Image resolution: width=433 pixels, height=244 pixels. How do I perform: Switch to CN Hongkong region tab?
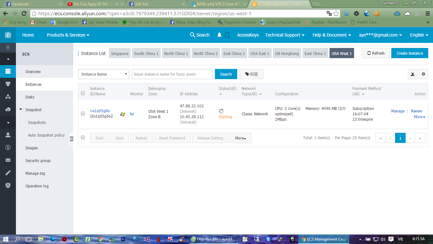(x=287, y=53)
